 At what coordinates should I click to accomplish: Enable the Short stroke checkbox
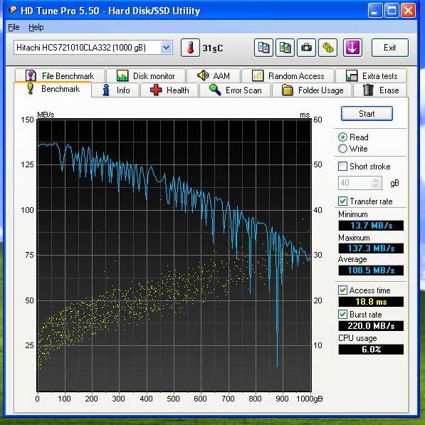342,166
